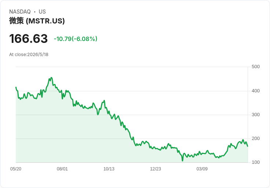The height and width of the screenshot is (188, 270).
Task: Click the chart's highest peak near 450
Action: [x=51, y=78]
